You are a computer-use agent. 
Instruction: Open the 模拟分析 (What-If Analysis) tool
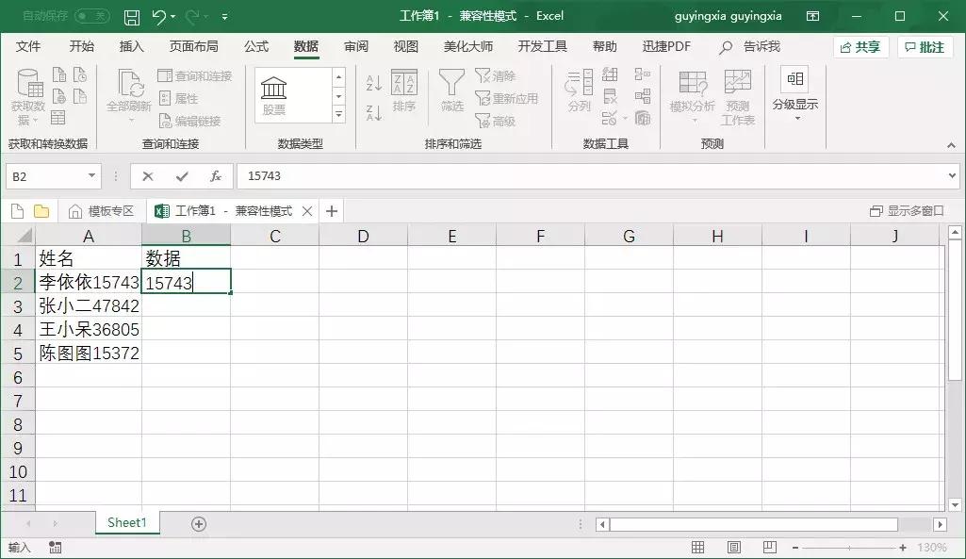(x=692, y=94)
